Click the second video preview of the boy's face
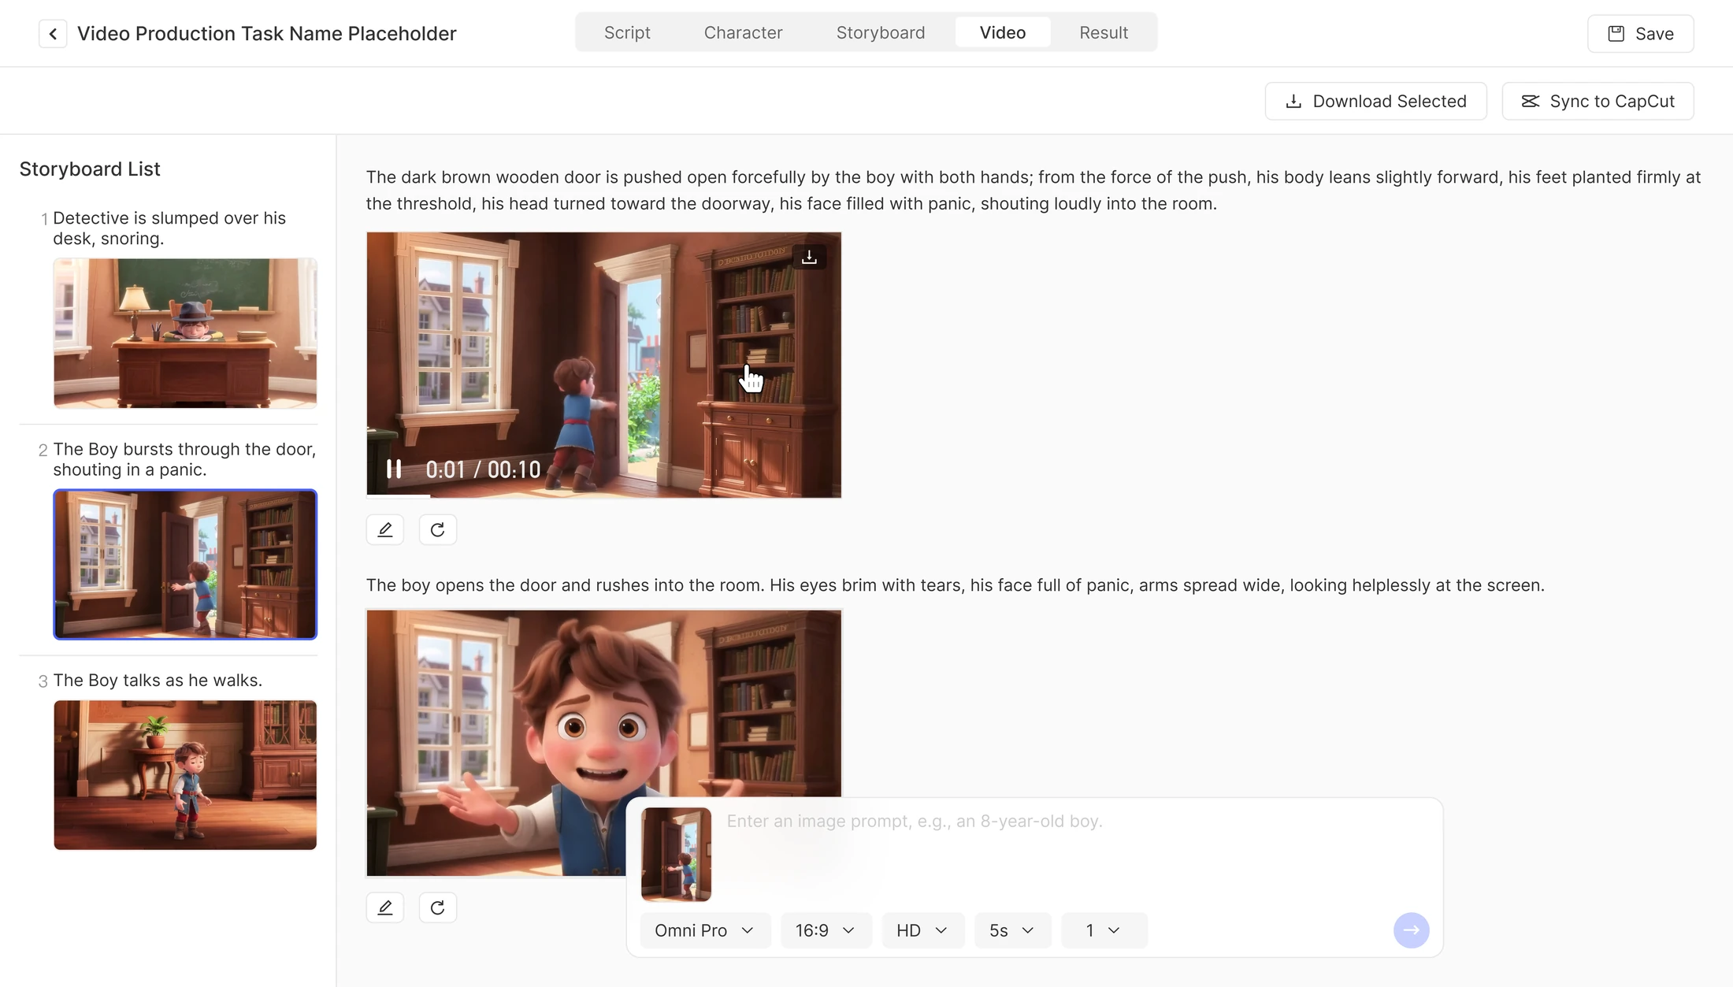Image resolution: width=1733 pixels, height=987 pixels. [604, 743]
